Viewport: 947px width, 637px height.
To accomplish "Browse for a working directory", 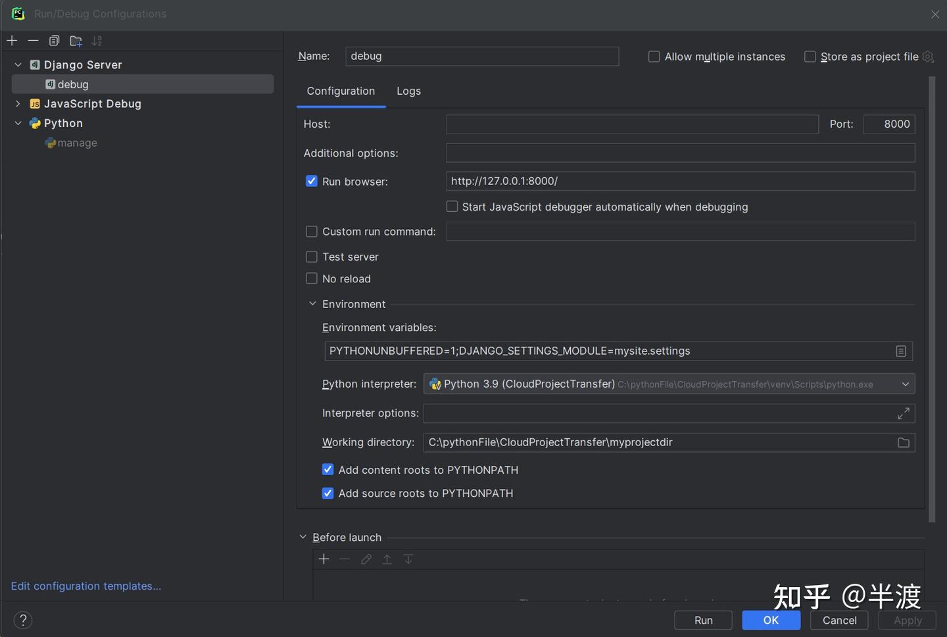I will (903, 442).
